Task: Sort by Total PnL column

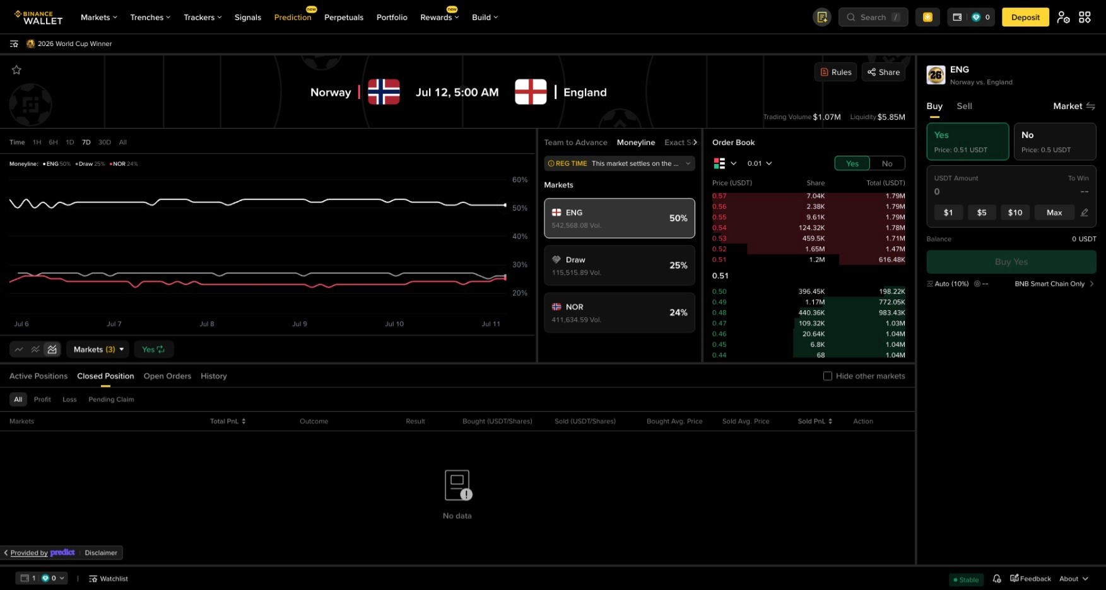Action: (228, 421)
